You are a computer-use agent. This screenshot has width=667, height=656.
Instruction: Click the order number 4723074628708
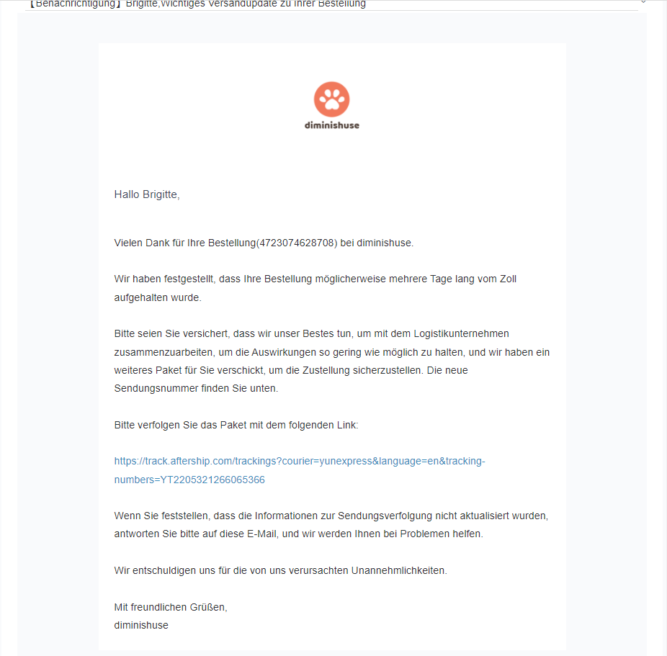click(x=297, y=243)
